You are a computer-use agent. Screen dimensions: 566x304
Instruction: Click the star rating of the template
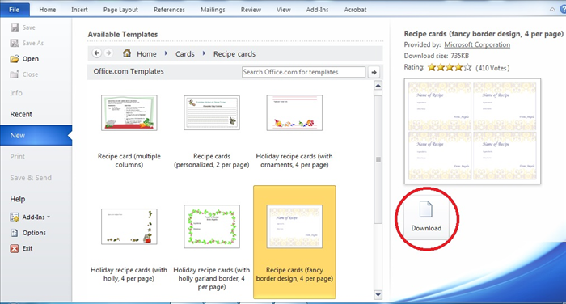[x=450, y=67]
